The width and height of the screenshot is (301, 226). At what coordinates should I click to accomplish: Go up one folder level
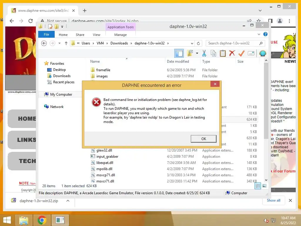click(x=66, y=43)
